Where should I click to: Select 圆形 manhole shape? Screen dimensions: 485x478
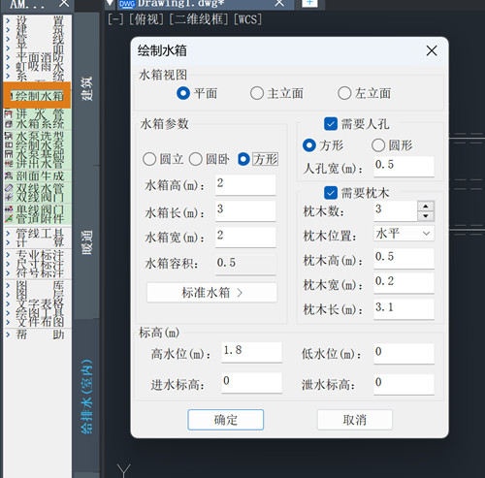tap(378, 145)
